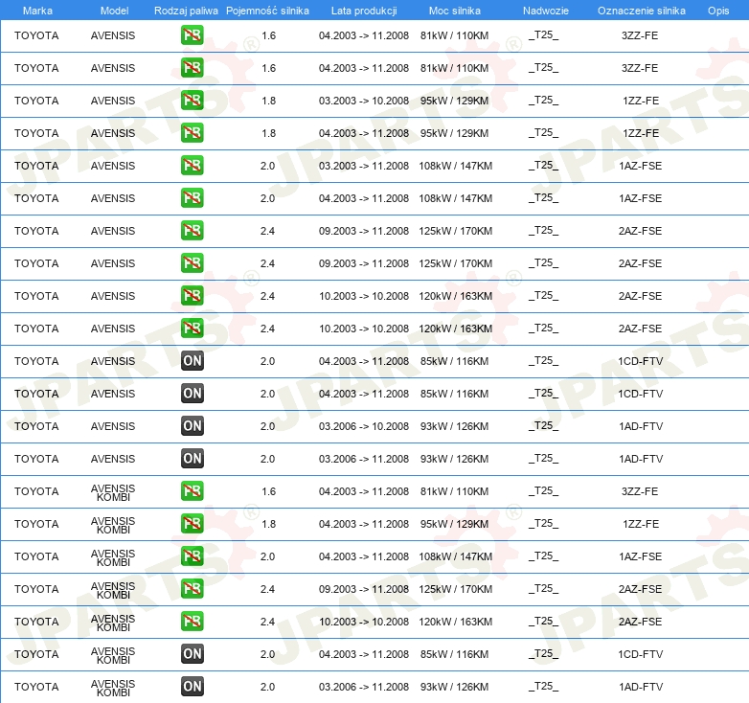Click the Nadwozie column header
Viewport: 749px width, 703px height.
click(x=546, y=11)
